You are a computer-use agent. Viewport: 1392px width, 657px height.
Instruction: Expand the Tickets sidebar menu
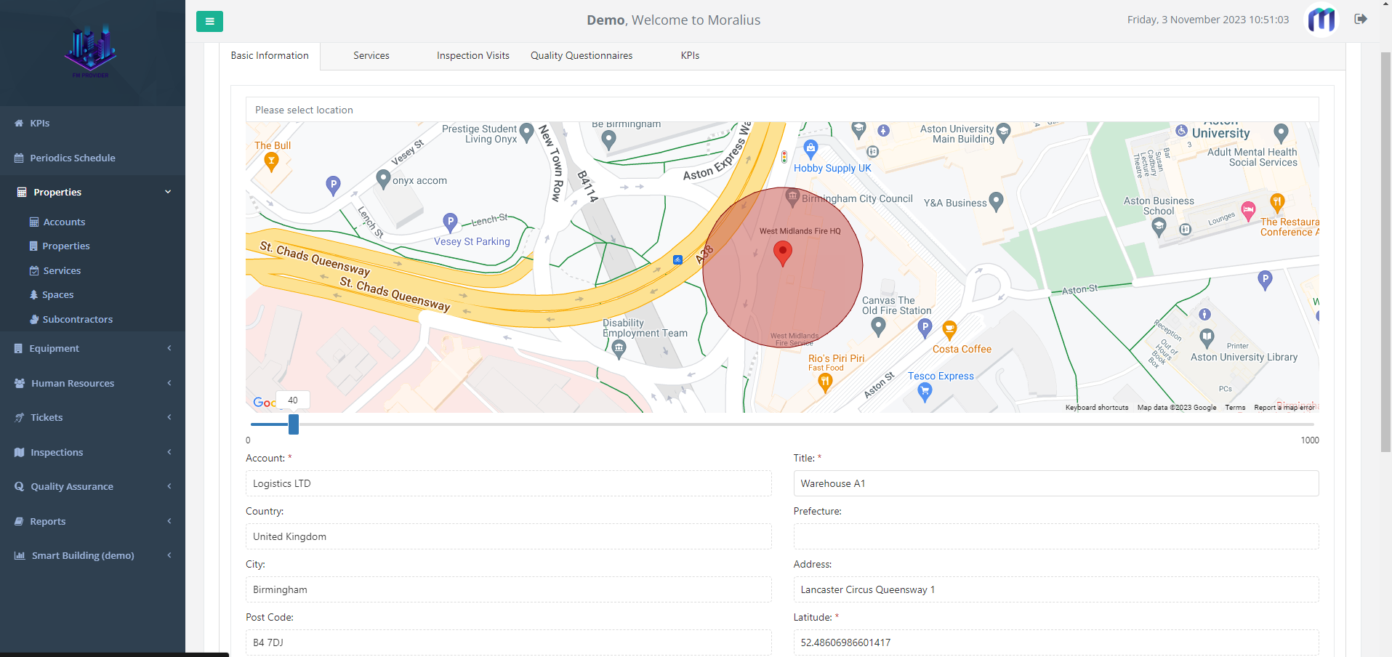pyautogui.click(x=169, y=417)
